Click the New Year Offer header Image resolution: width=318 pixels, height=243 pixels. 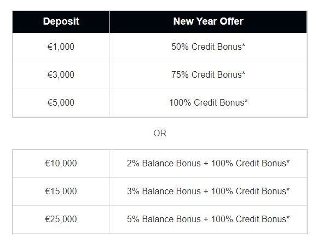209,22
